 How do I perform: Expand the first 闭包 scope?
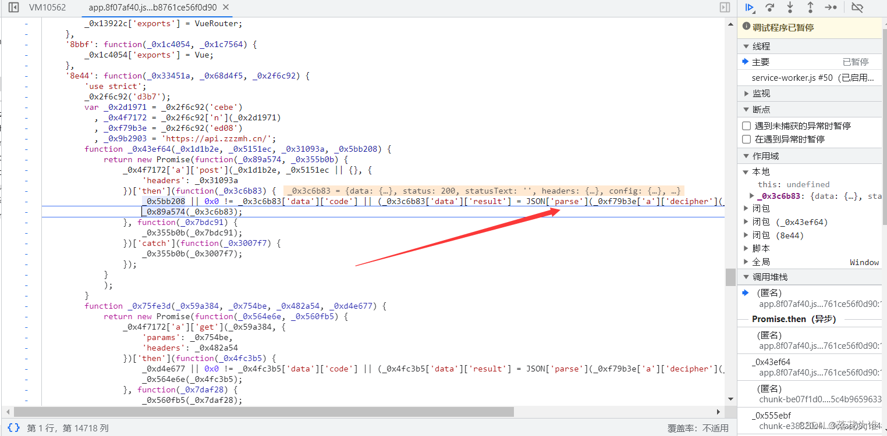pos(746,208)
